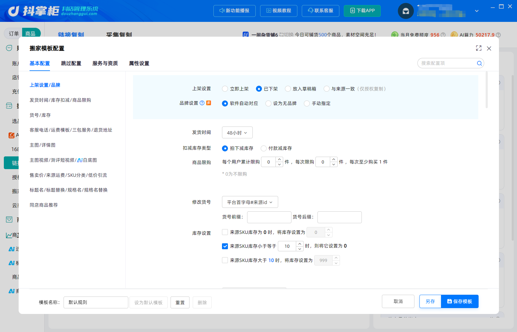This screenshot has width=517, height=332.
Task: Click the 货号前缀 input field
Action: pyautogui.click(x=269, y=217)
